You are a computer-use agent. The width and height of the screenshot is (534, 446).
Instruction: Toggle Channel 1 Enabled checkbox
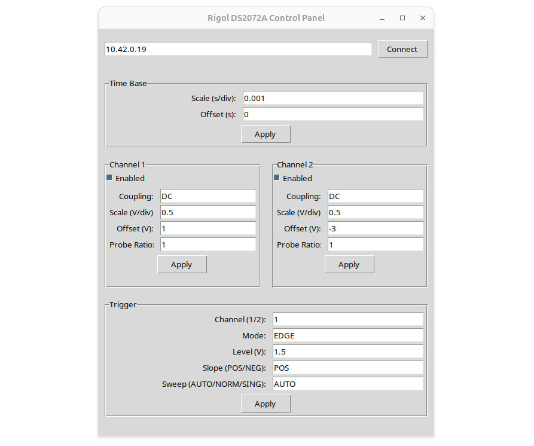[x=109, y=178]
